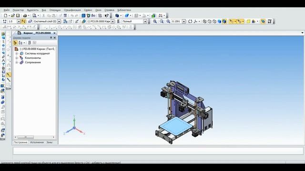The width and height of the screenshot is (305, 171).
Task: Toggle shaded with edges cube icon
Action: (224, 21)
